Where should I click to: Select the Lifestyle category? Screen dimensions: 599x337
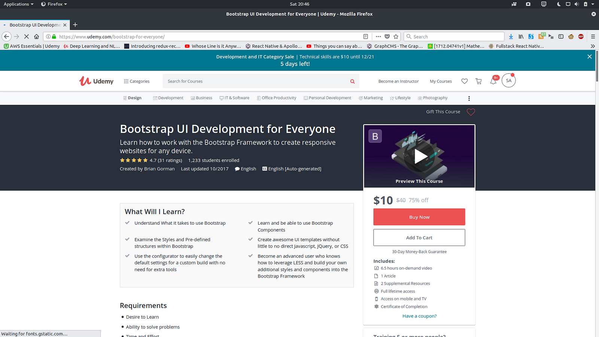[x=400, y=98]
